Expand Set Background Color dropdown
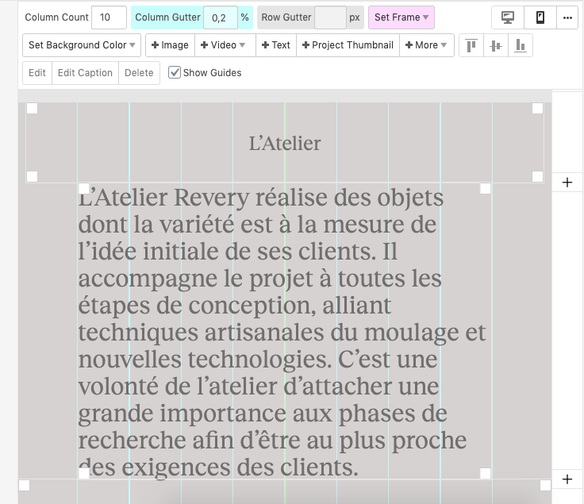 (x=82, y=45)
